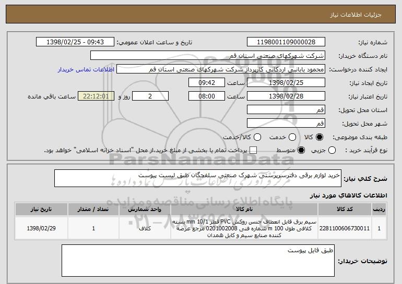
Task: Click the general need description text box
Action: pos(198,178)
